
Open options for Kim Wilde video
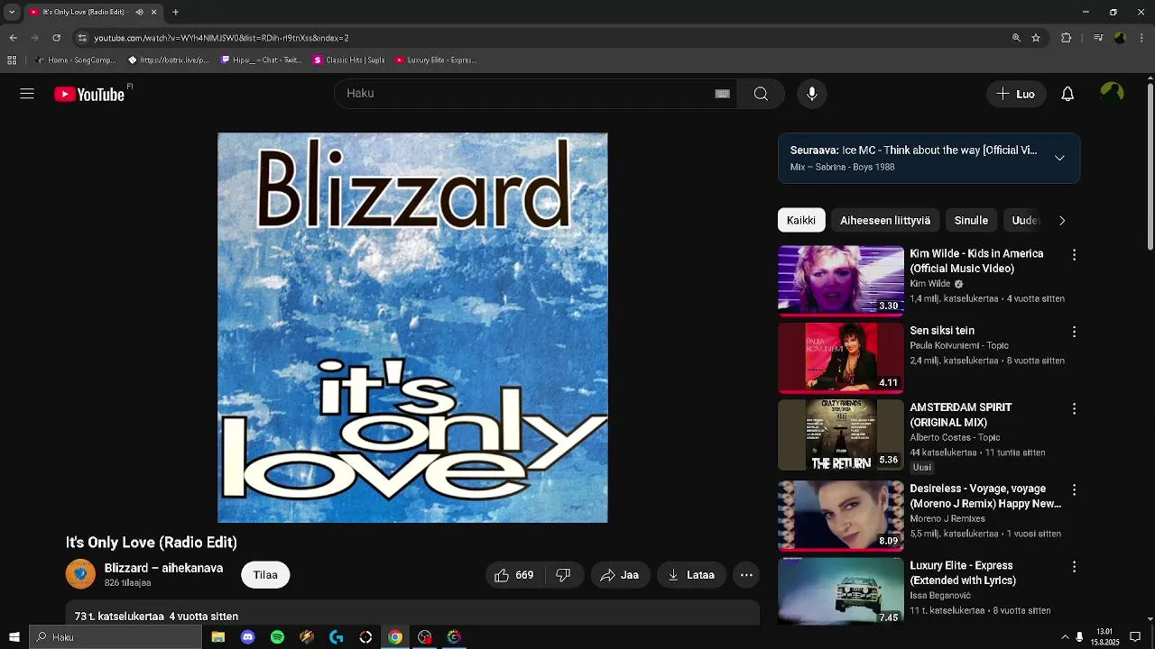(x=1074, y=255)
